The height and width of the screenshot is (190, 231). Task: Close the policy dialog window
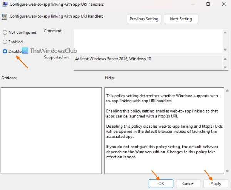(x=224, y=4)
